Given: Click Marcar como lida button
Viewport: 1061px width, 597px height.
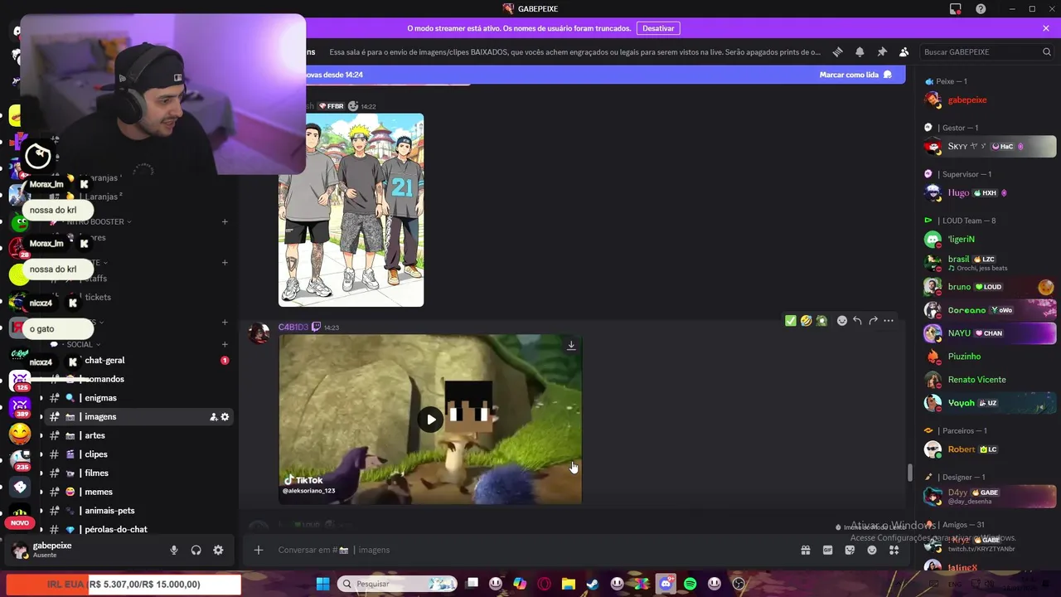Looking at the screenshot, I should click(x=855, y=75).
